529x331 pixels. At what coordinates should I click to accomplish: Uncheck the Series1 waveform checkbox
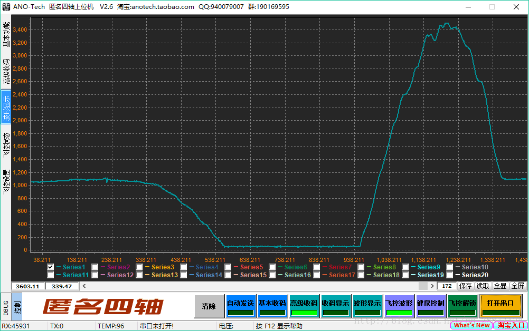click(x=50, y=267)
